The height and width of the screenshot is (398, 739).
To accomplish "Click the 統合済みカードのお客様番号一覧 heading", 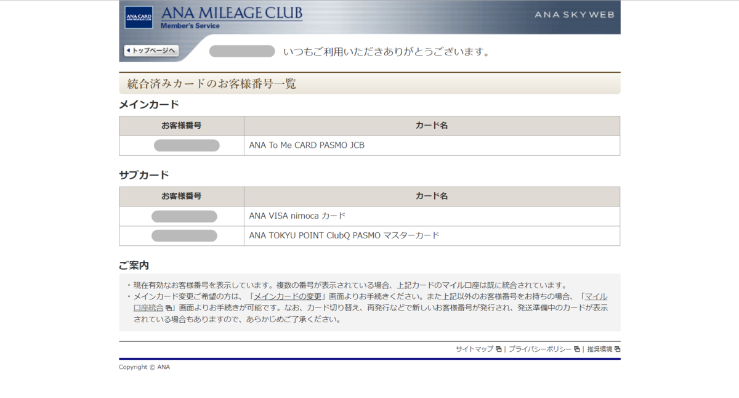I will (x=211, y=84).
